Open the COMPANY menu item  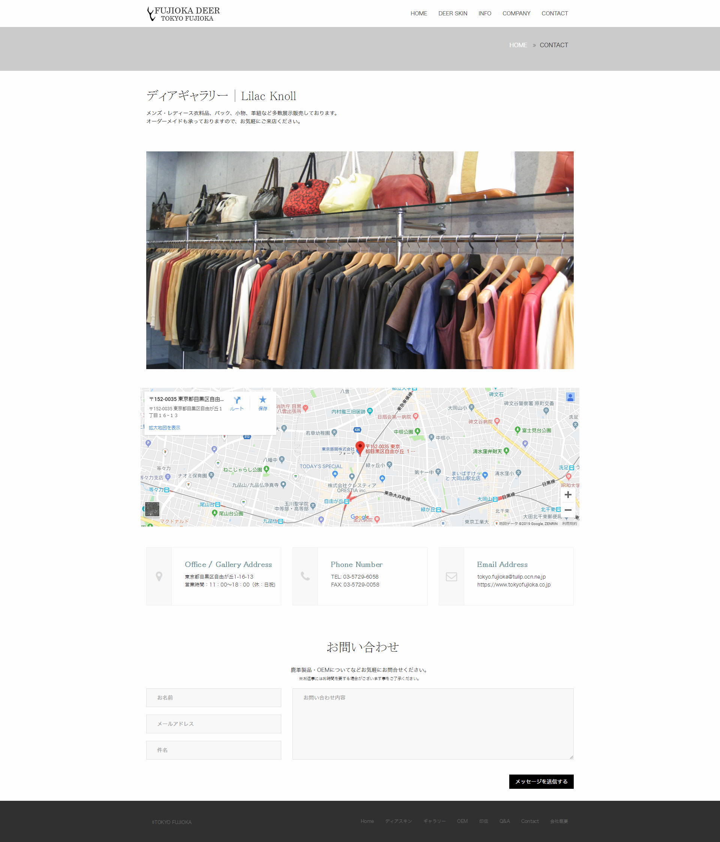coord(516,13)
